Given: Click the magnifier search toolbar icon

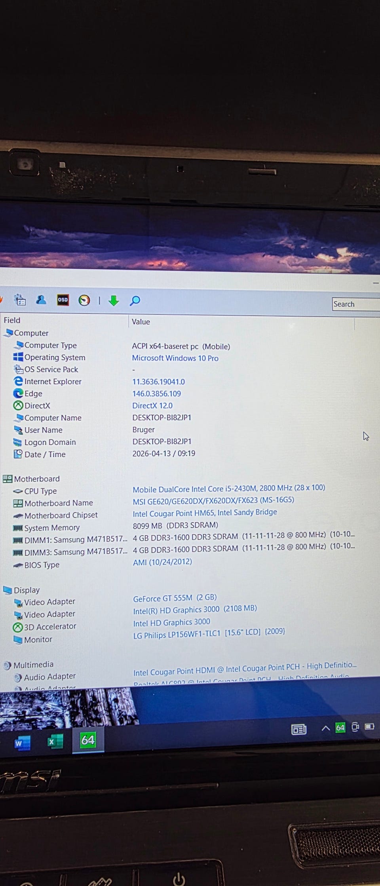Looking at the screenshot, I should coord(135,301).
